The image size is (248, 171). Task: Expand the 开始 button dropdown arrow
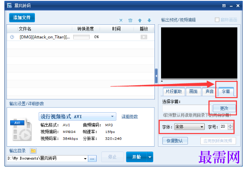[x=150, y=157]
